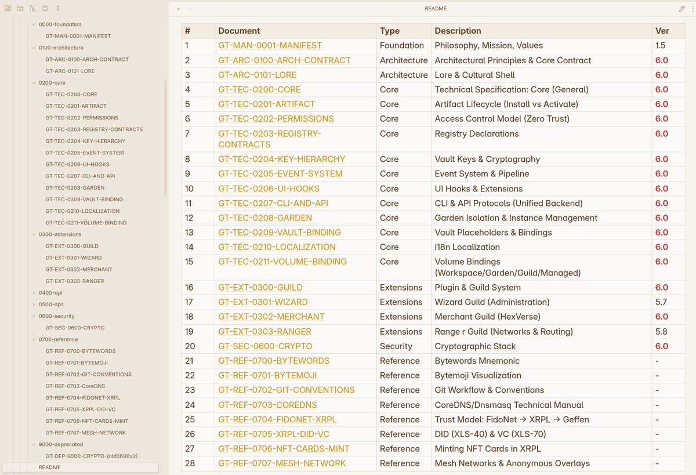Screen dimensions: 696x475
Task: Open GT-TEC-0208-GARDEN in the file tree
Action: pos(75,188)
